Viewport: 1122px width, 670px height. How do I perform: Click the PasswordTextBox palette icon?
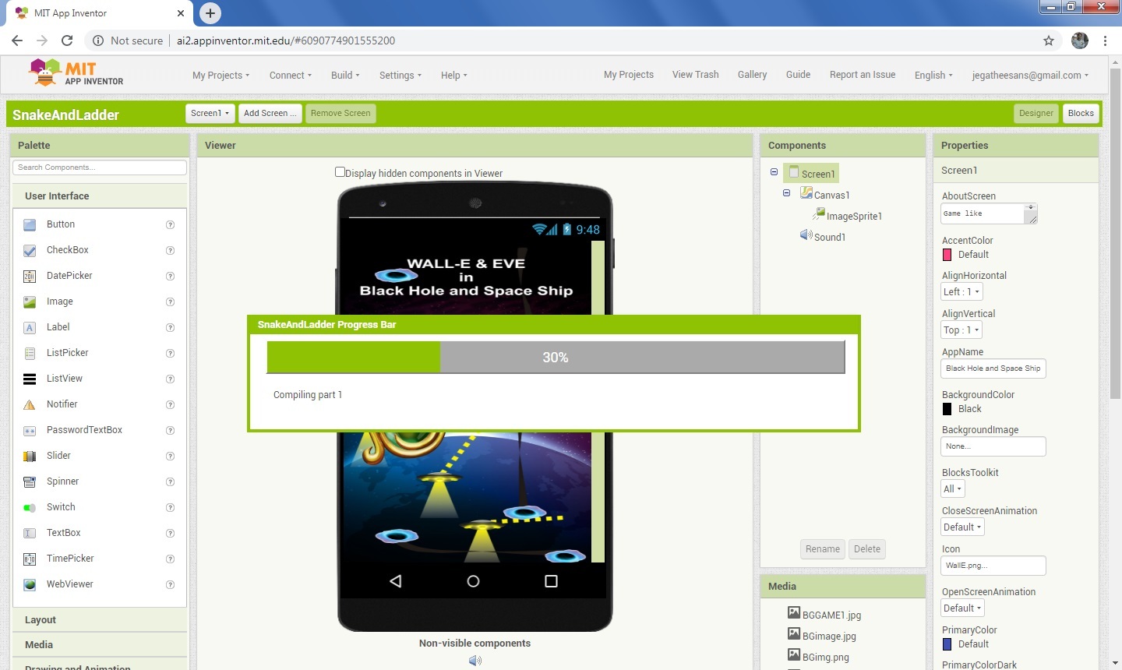(30, 431)
